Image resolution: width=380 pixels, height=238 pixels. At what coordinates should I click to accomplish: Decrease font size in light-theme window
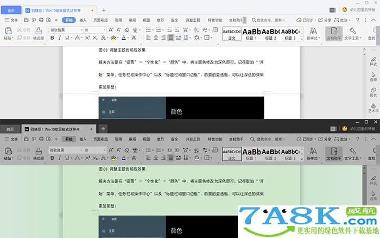click(x=118, y=30)
